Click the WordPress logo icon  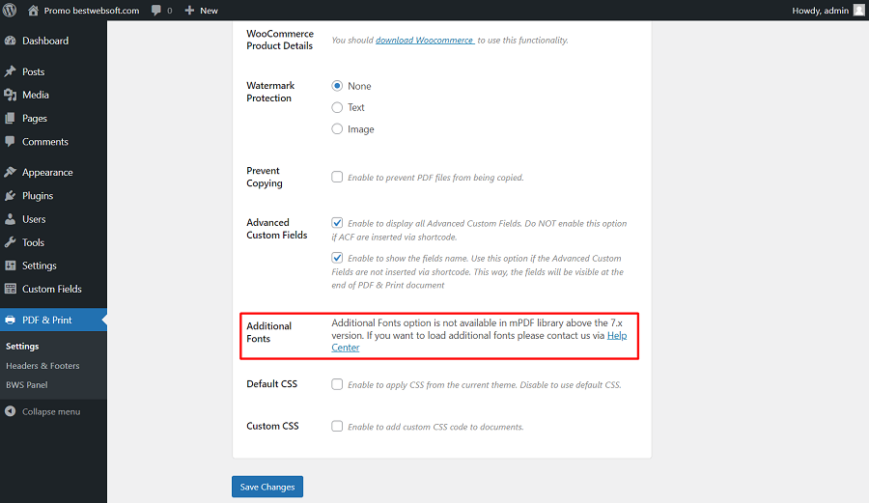pyautogui.click(x=10, y=10)
